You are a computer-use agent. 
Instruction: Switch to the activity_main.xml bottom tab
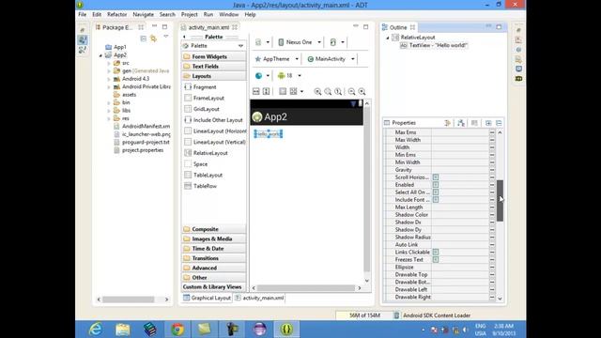click(x=259, y=298)
